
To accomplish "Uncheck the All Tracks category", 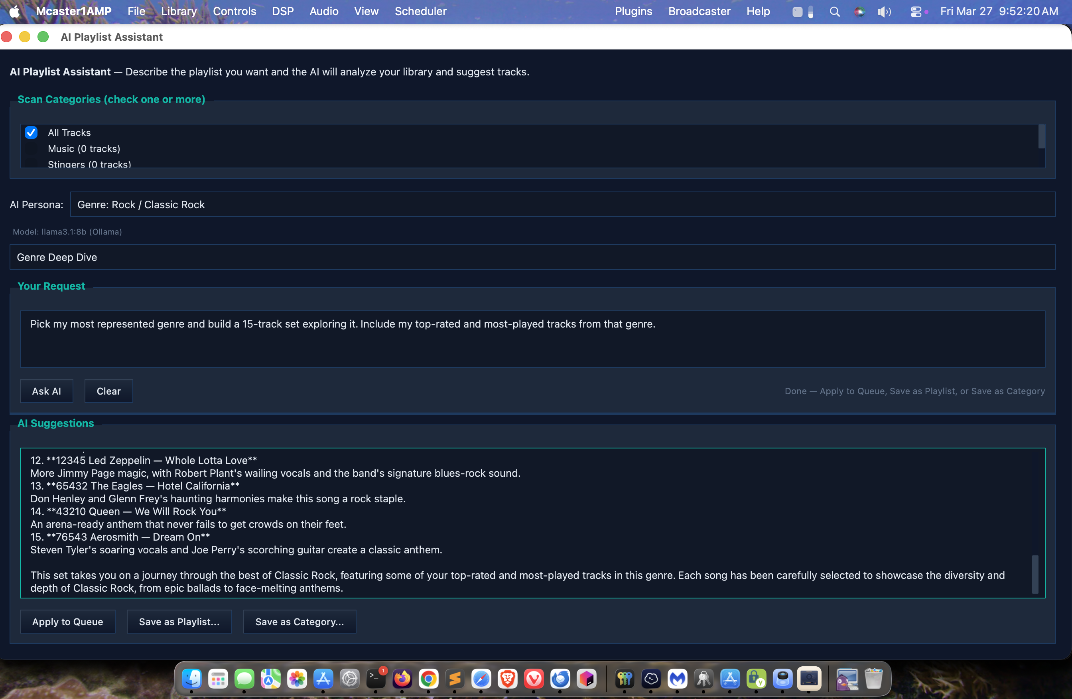I will point(31,132).
